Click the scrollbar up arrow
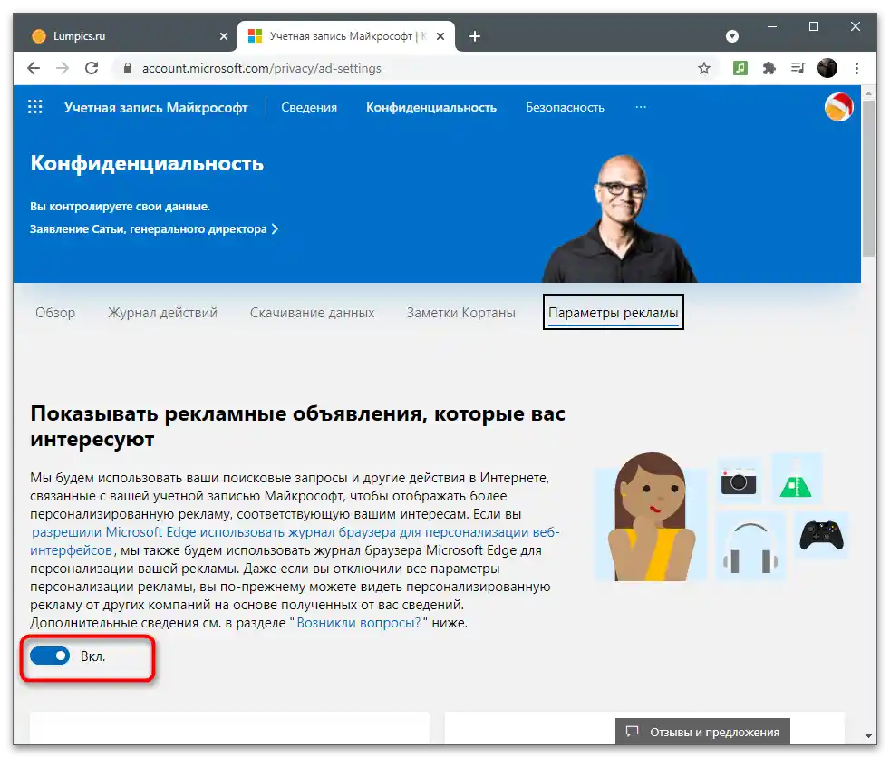The height and width of the screenshot is (758, 890). point(868,92)
